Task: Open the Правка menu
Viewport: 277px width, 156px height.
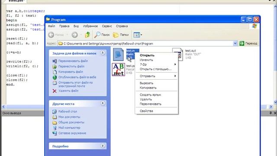Action: pyautogui.click(x=64, y=26)
